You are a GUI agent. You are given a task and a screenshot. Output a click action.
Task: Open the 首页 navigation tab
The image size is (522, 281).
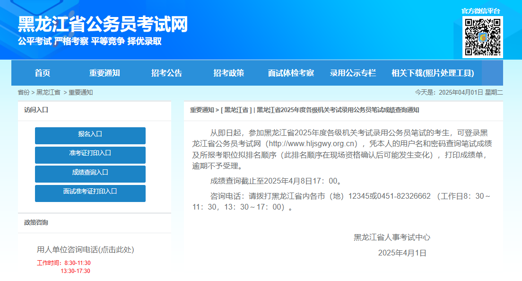coord(42,73)
